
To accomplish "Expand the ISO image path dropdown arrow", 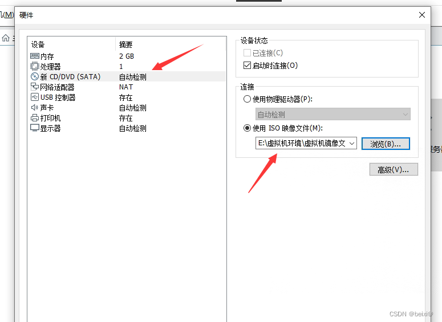I will [352, 144].
